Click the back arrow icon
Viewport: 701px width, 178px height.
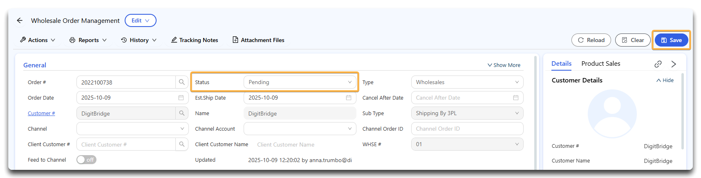pos(20,20)
